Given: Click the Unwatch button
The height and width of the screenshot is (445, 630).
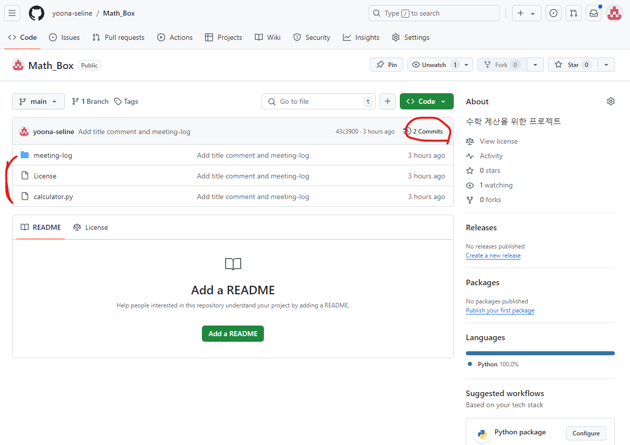Looking at the screenshot, I should pyautogui.click(x=435, y=65).
